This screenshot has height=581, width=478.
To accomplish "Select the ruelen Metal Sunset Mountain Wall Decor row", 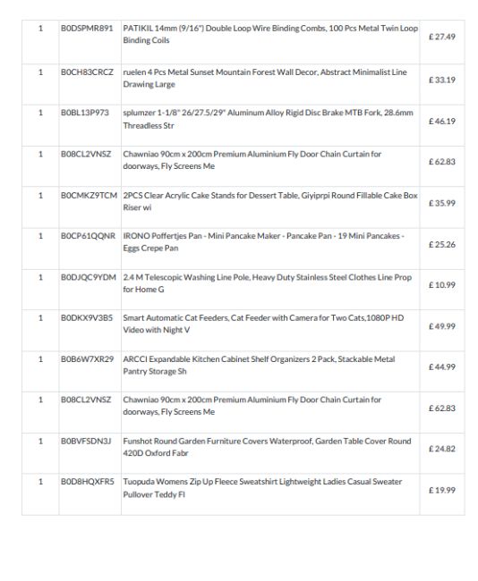I will click(x=243, y=85).
